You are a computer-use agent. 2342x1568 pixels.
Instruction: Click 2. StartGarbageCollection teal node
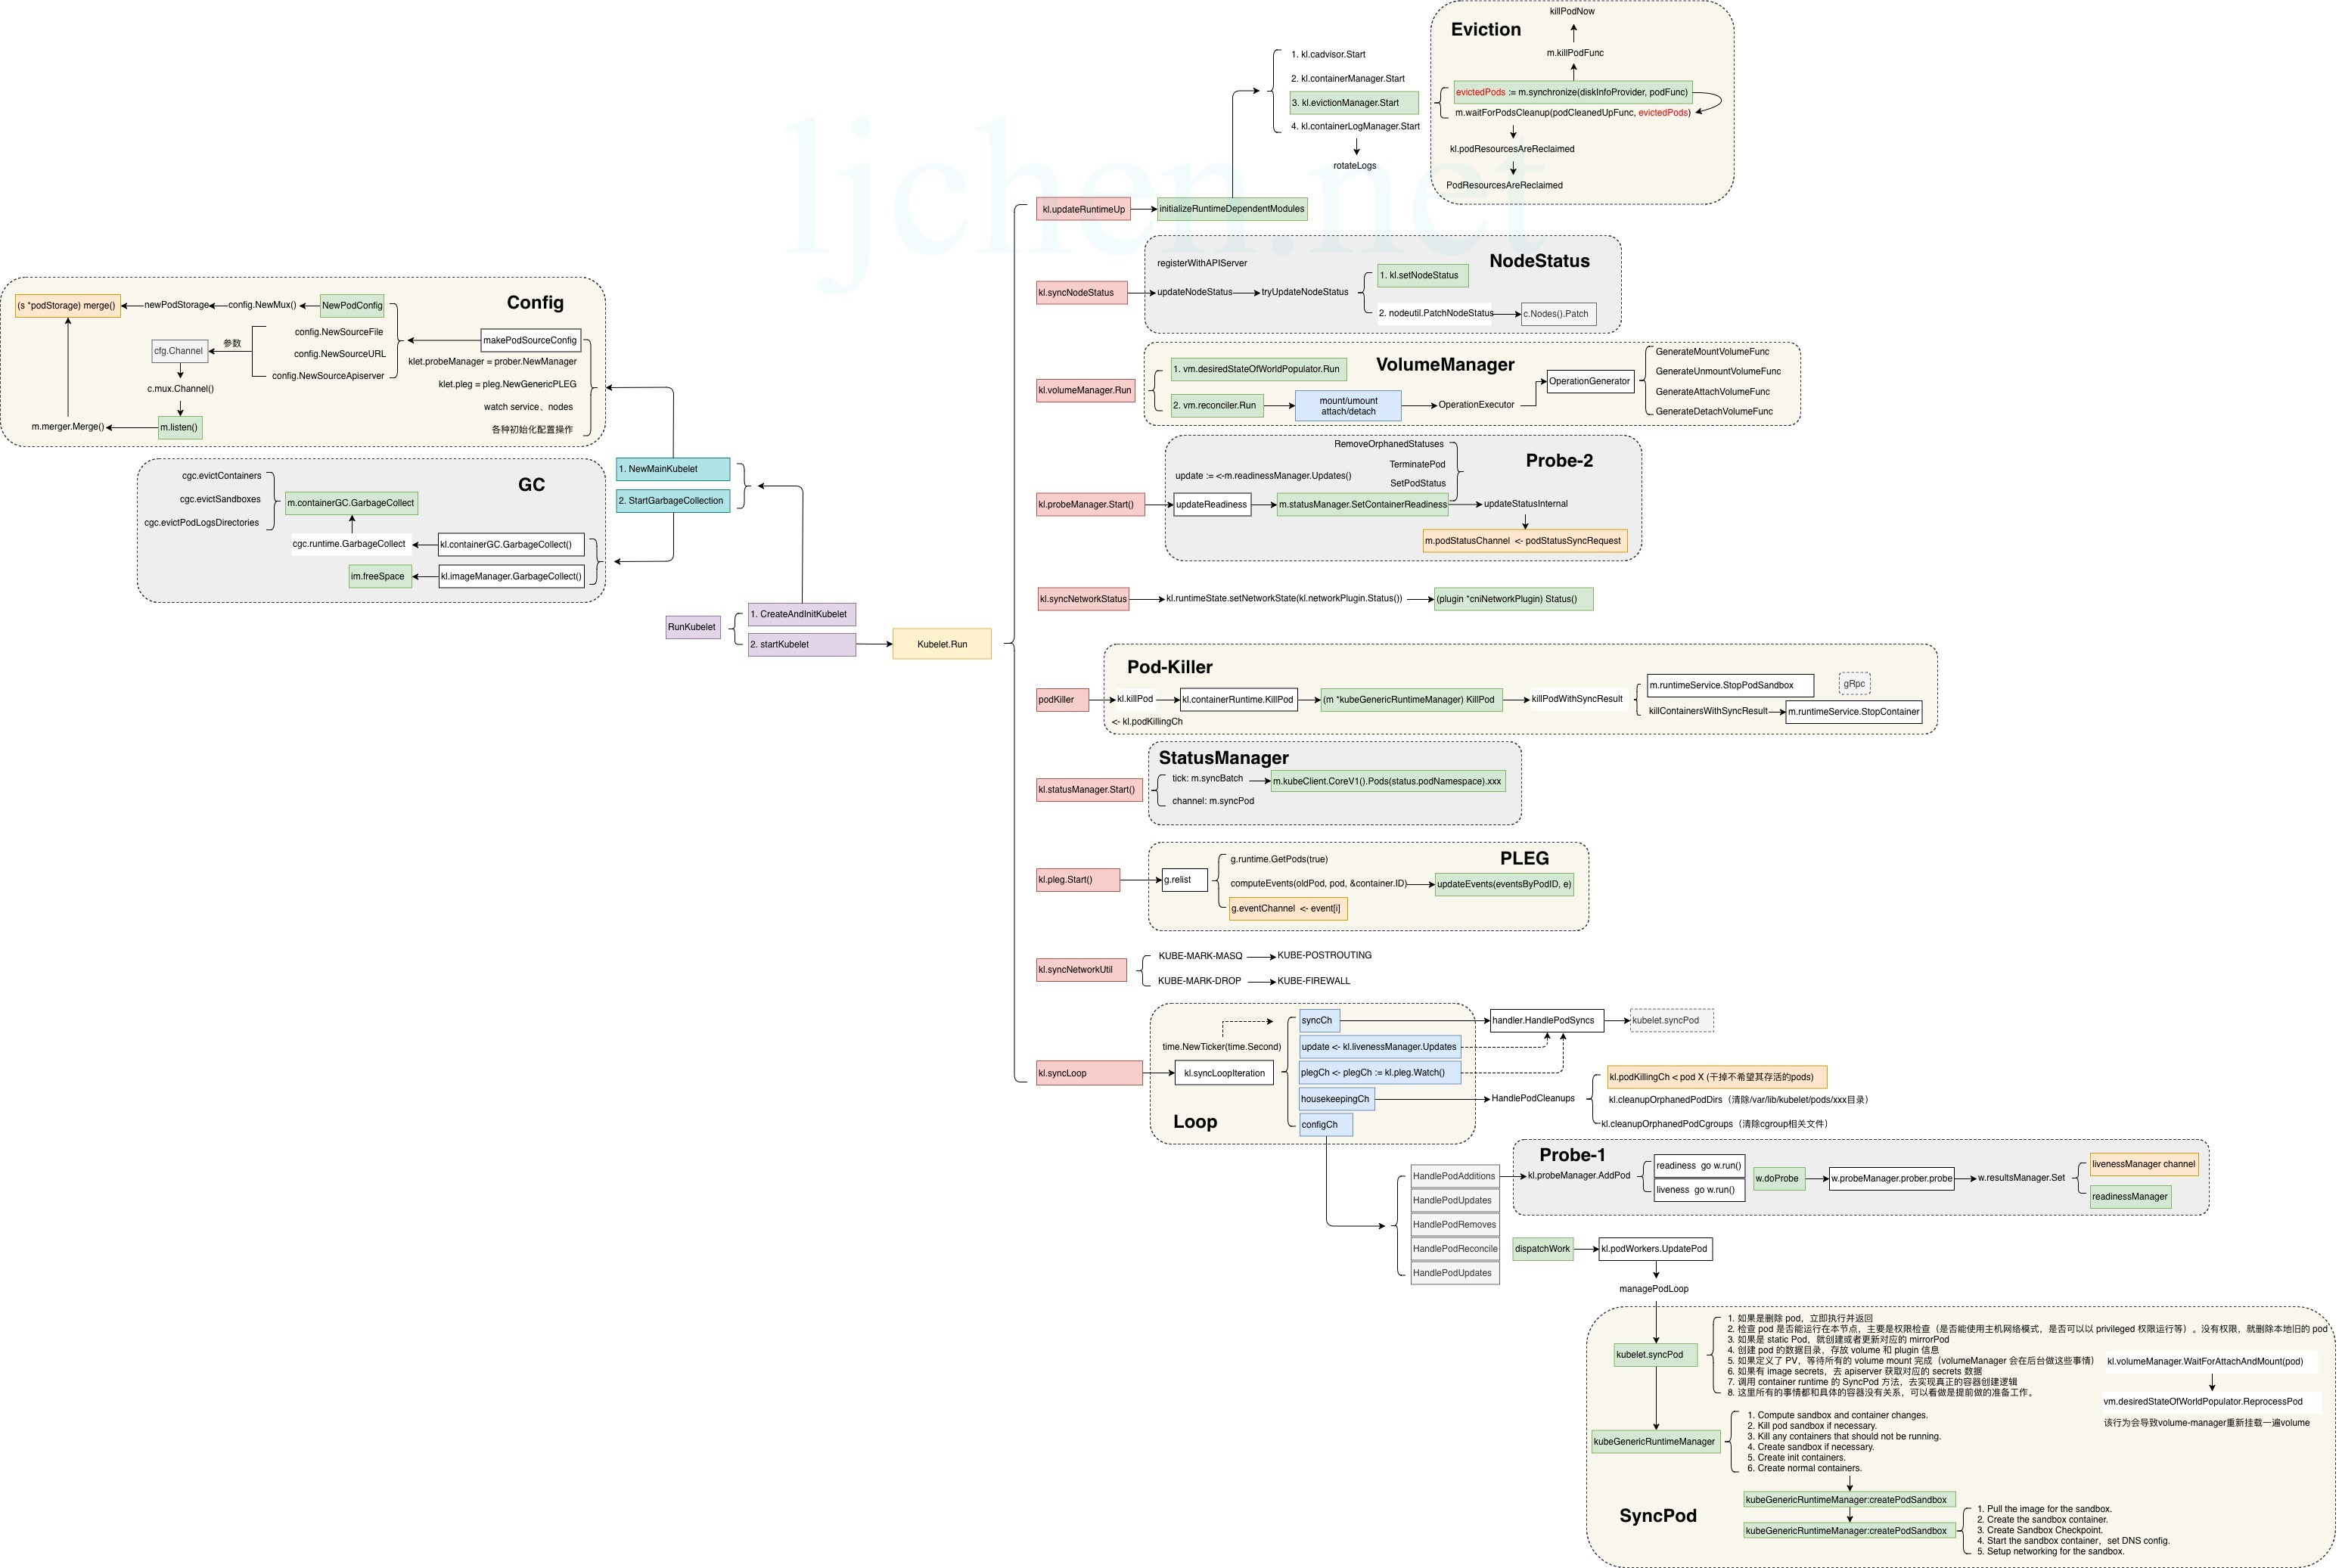(672, 501)
